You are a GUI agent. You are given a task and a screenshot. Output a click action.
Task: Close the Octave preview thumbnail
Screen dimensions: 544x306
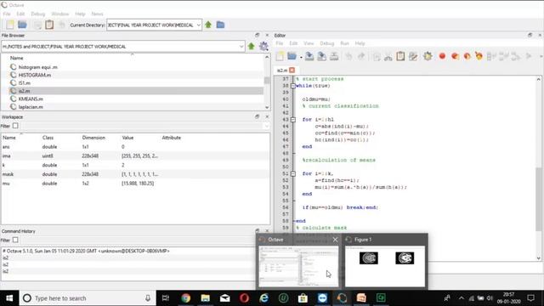335,240
